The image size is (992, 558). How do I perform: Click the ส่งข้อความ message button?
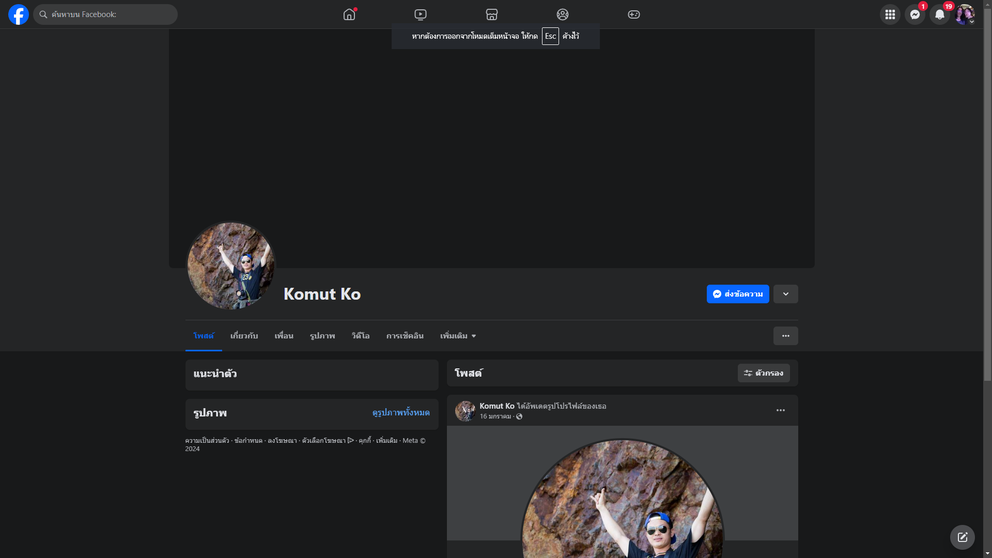tap(737, 294)
